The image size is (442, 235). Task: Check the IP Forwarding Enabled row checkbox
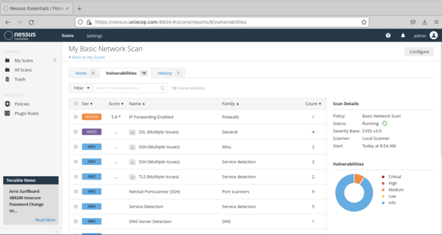[76, 117]
